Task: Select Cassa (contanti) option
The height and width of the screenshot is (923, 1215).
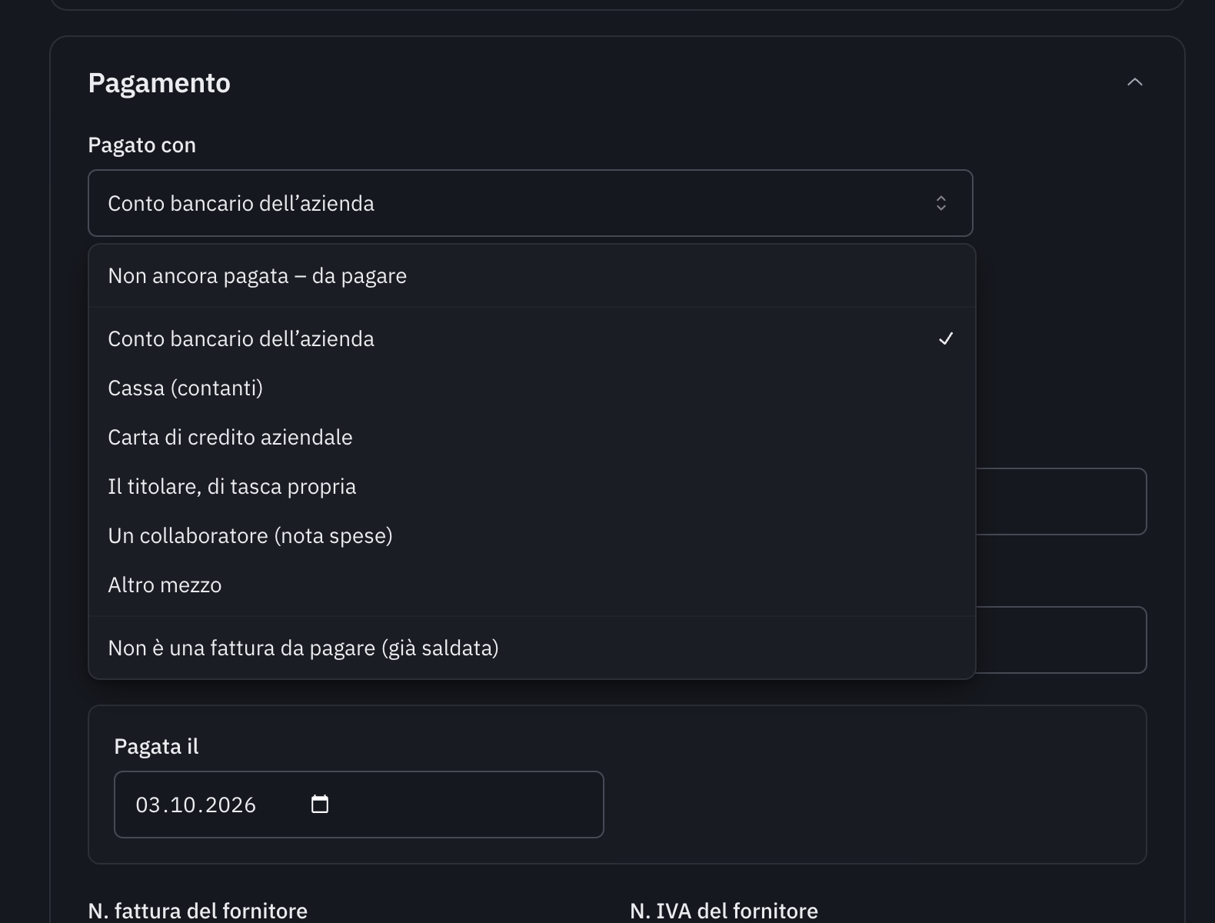Action: (x=532, y=388)
